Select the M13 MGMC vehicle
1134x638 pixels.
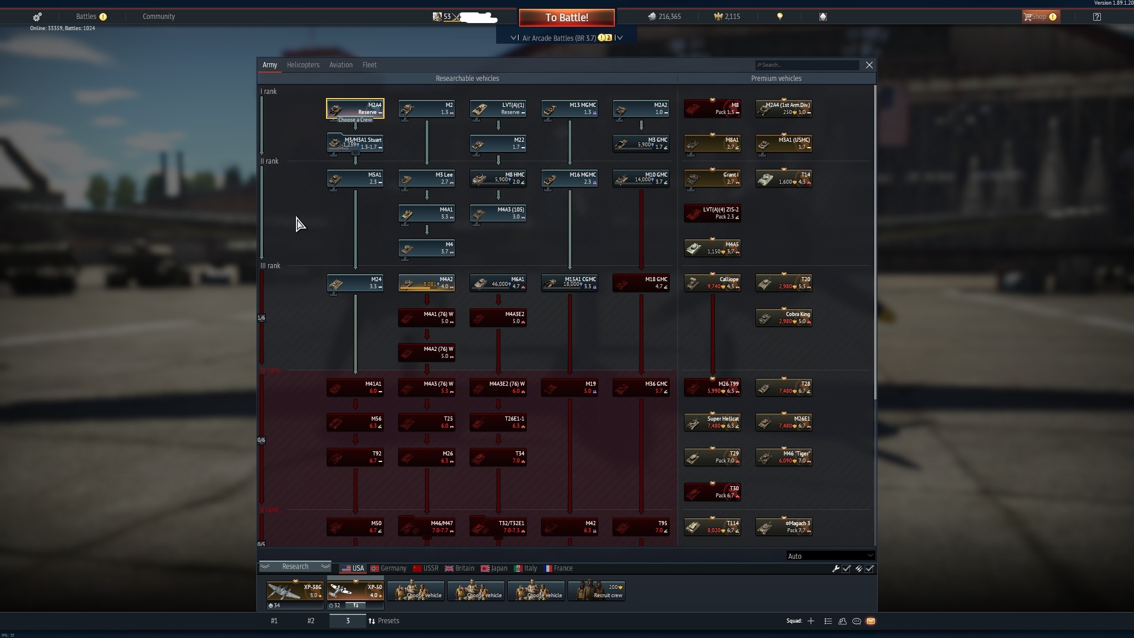(x=569, y=109)
